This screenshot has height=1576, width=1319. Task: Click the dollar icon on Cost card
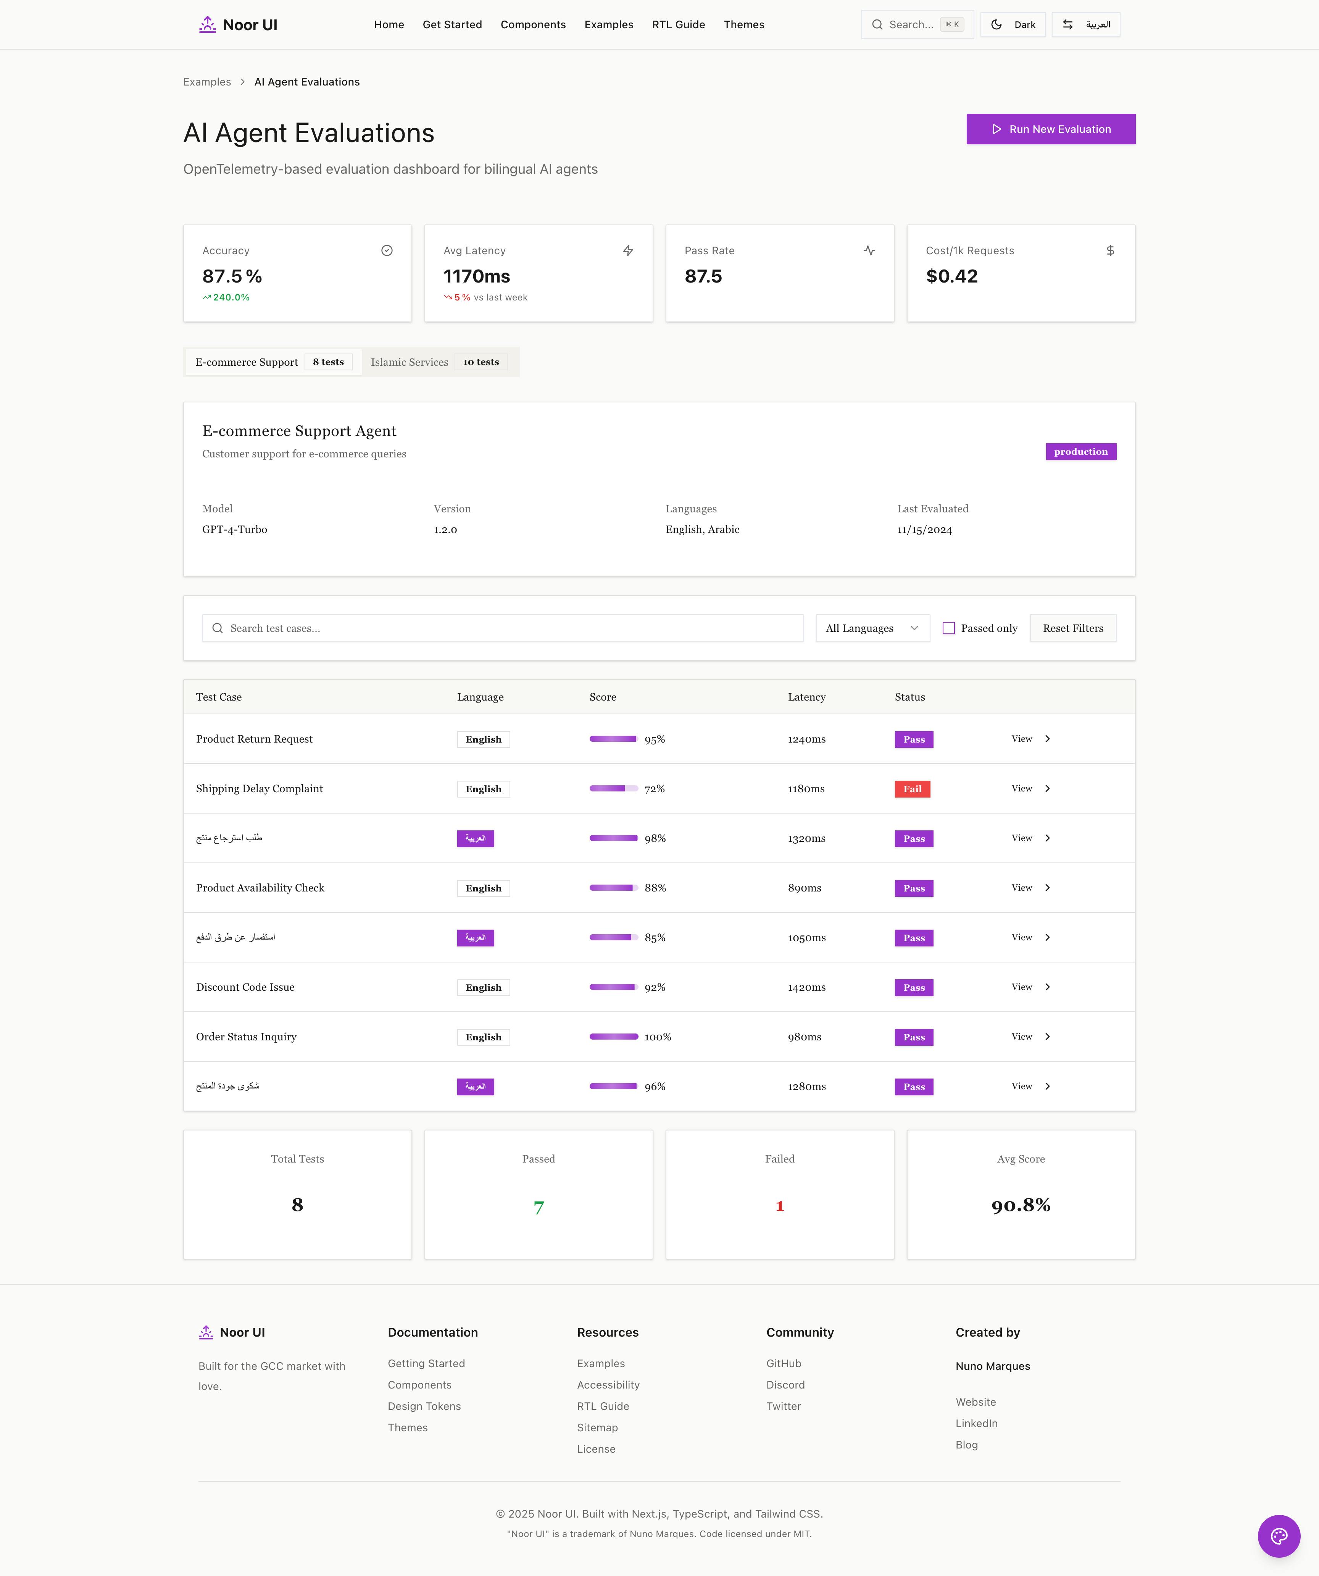(1110, 251)
